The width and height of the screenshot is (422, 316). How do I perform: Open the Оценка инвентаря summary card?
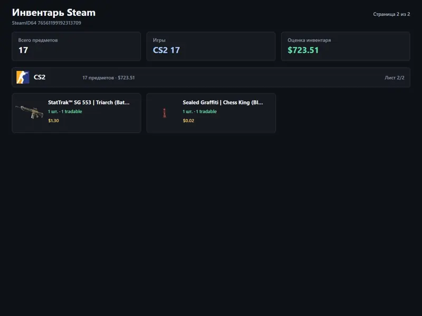pyautogui.click(x=346, y=46)
